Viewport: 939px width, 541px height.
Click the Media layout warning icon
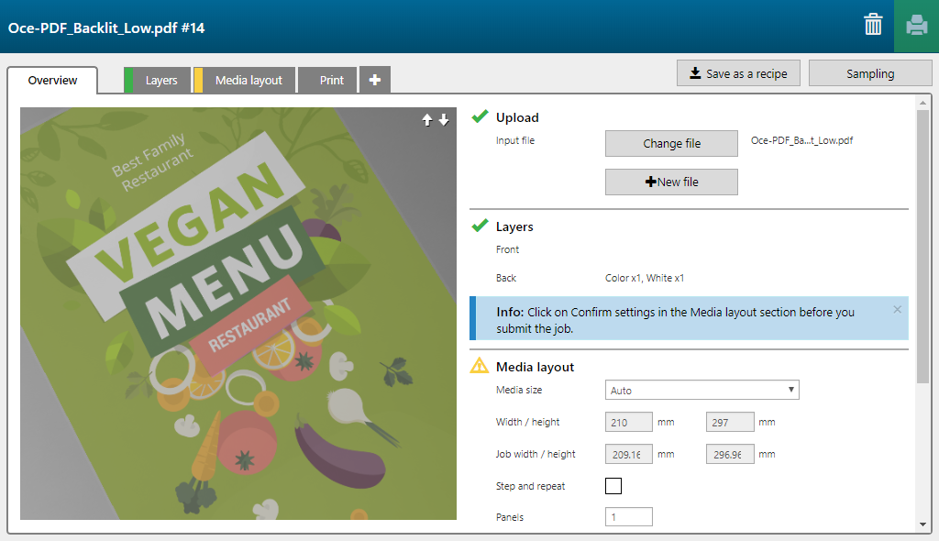479,366
